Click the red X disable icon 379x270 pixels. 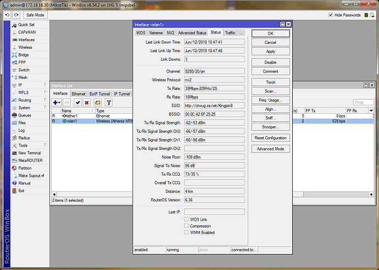pyautogui.click(x=87, y=103)
